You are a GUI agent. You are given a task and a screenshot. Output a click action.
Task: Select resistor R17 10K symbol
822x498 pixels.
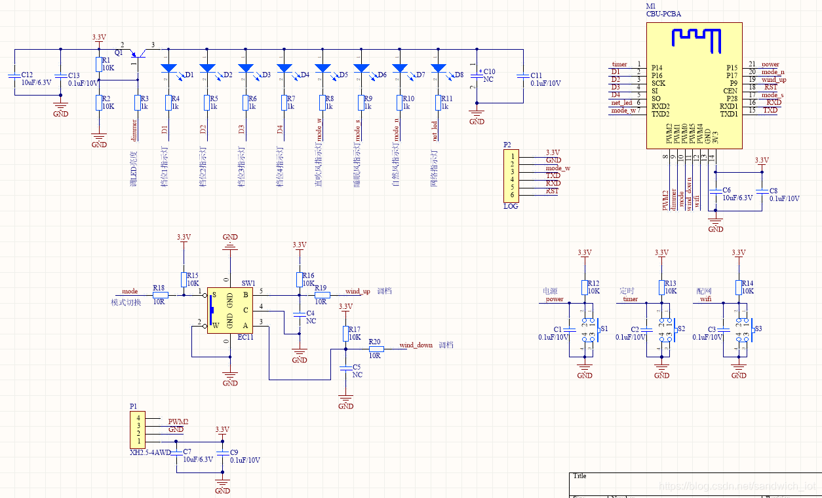[345, 333]
